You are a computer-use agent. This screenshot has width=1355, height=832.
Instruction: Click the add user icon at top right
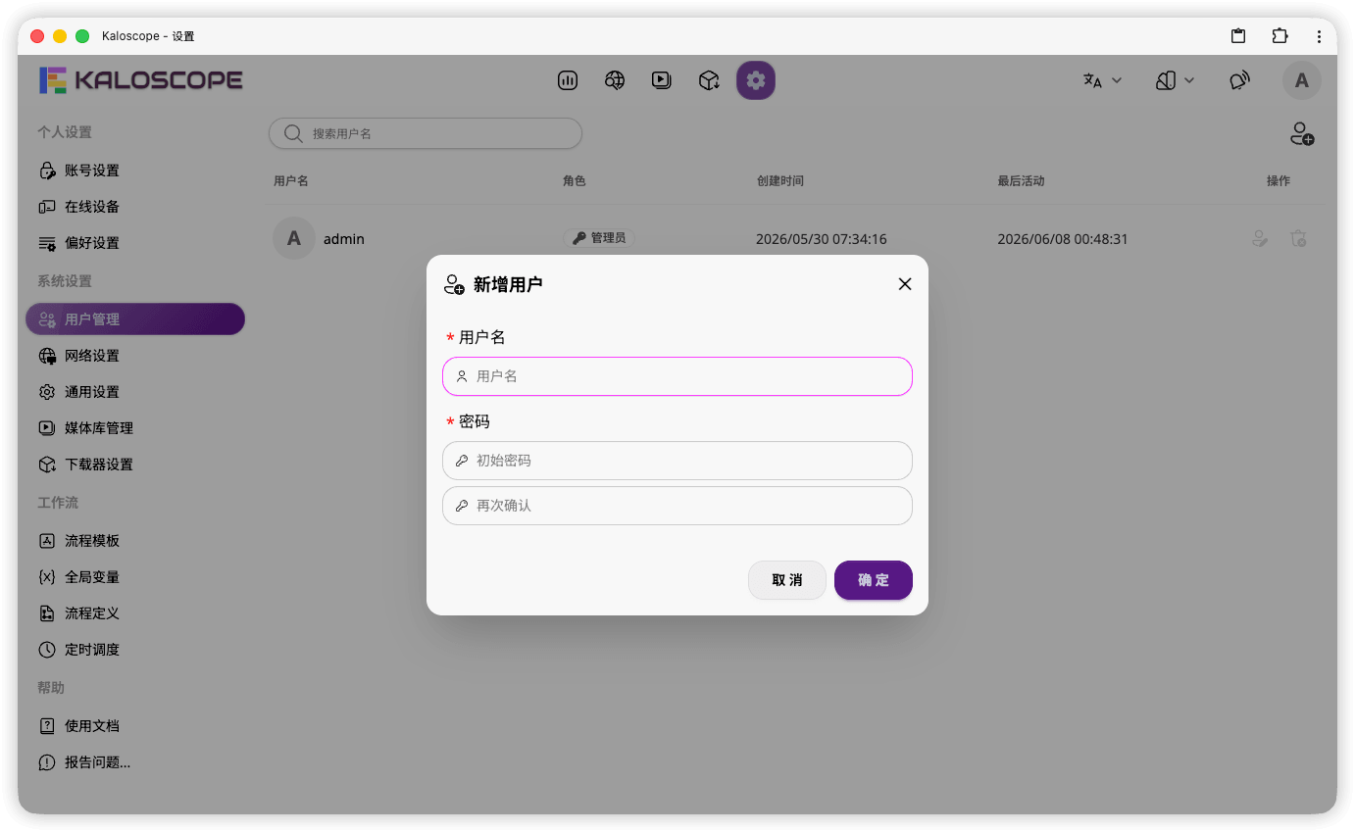tap(1302, 134)
